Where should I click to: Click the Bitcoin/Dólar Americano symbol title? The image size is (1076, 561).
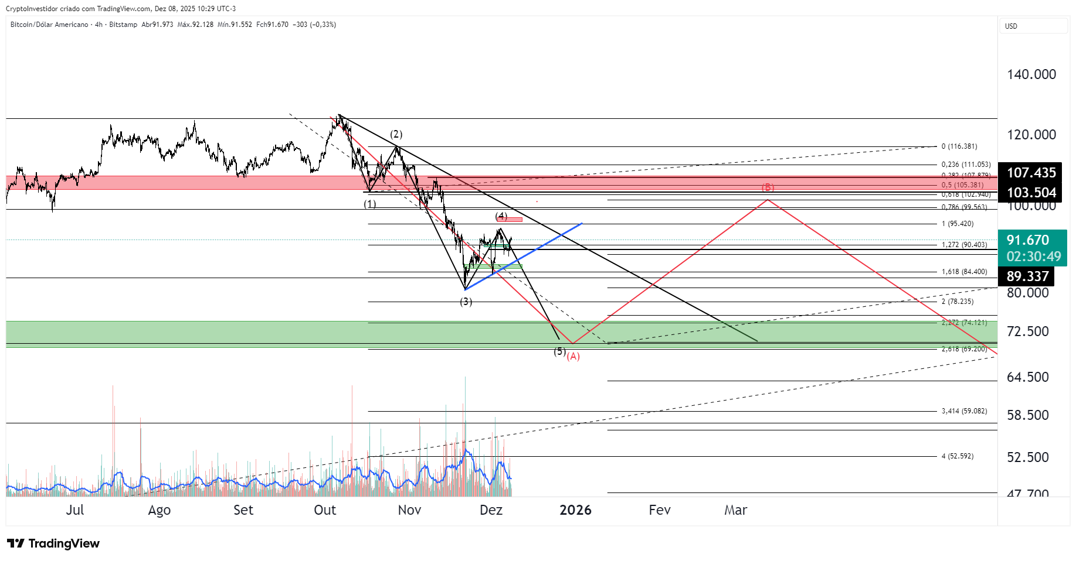click(x=49, y=25)
